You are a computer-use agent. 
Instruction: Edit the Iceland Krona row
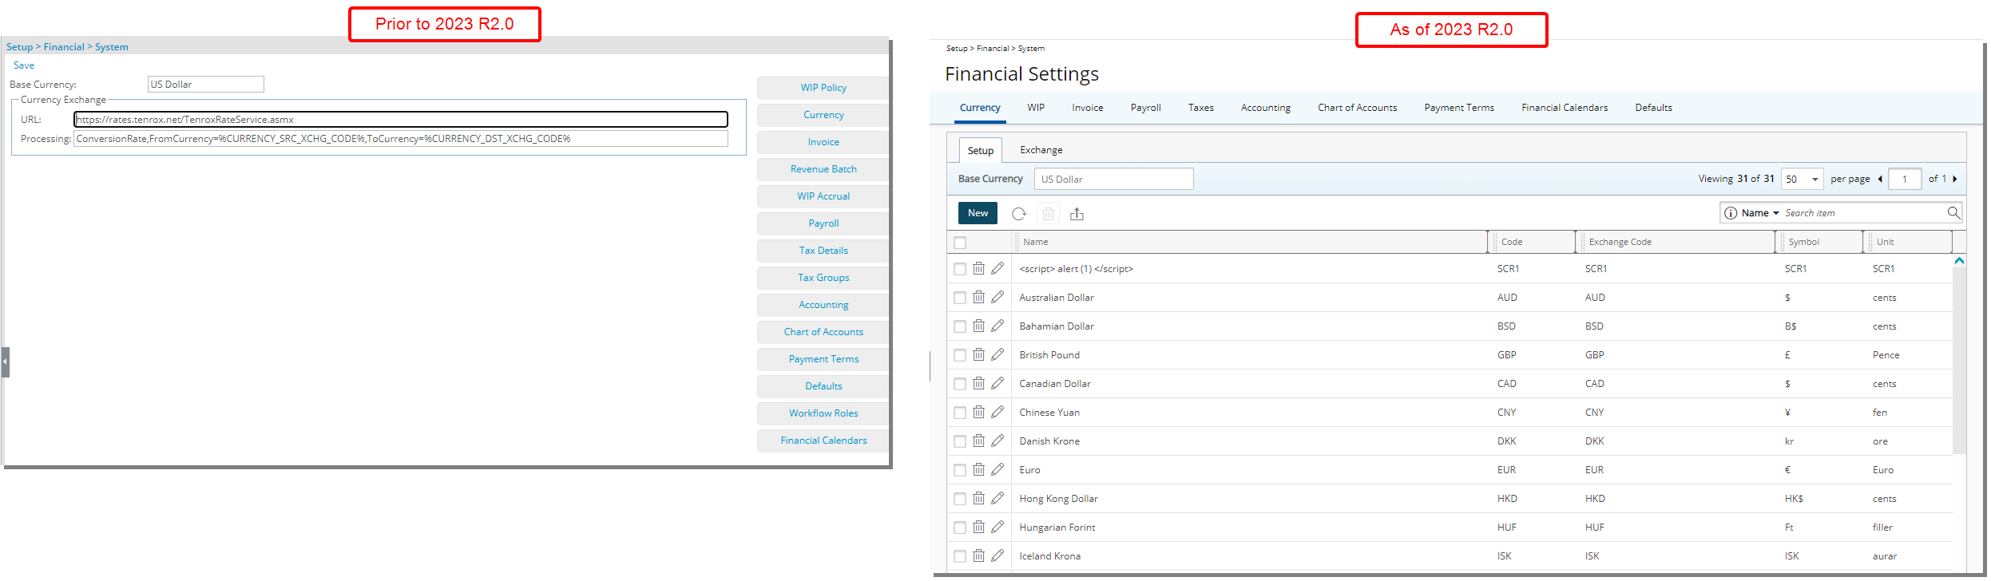click(997, 555)
